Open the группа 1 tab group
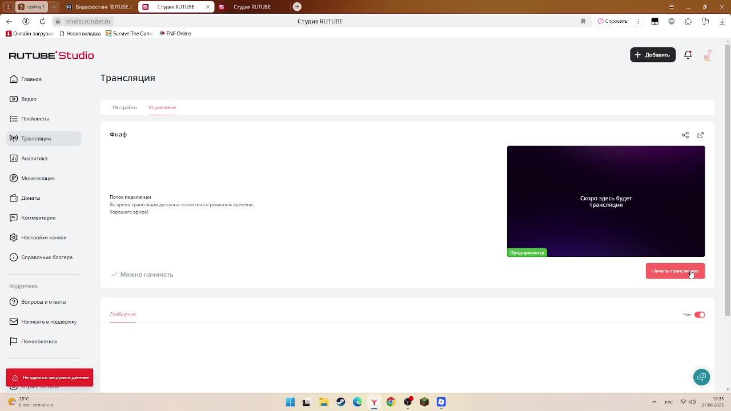This screenshot has width=731, height=411. 31,7
